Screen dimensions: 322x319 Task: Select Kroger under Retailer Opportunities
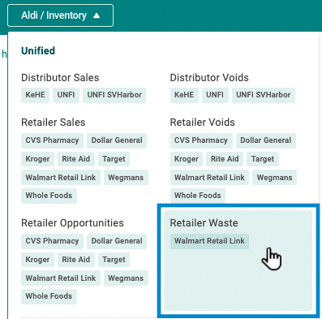37,260
